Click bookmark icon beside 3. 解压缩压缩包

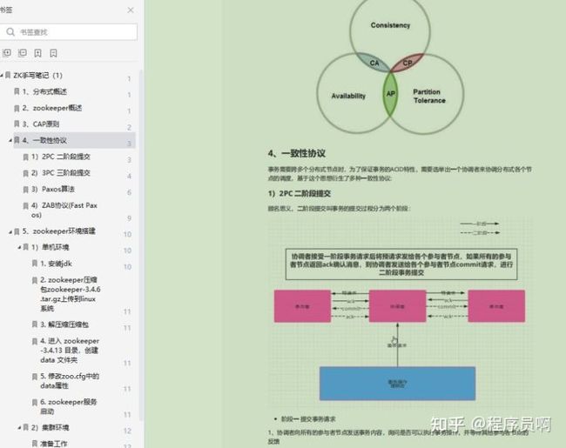click(35, 324)
